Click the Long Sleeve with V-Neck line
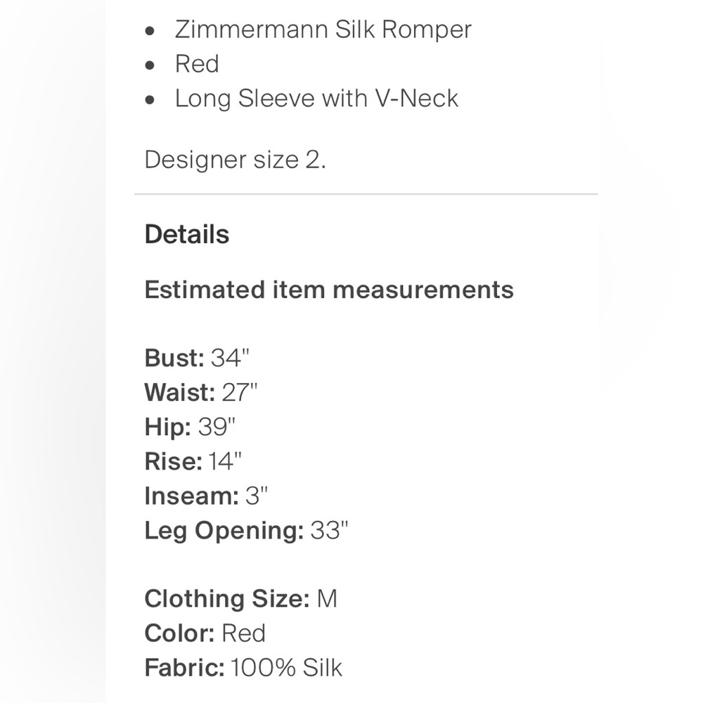 (316, 98)
